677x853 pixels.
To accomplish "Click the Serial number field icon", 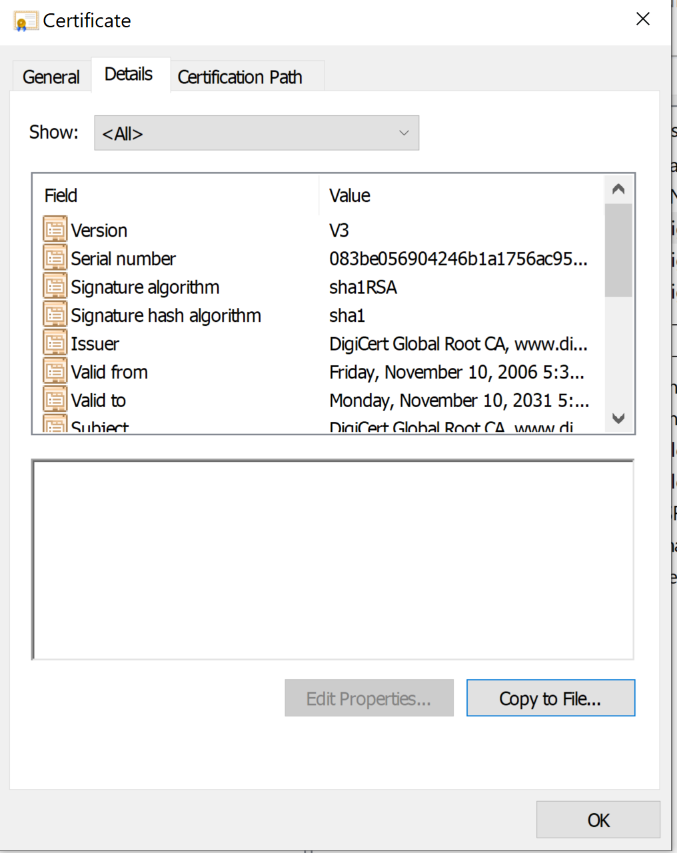I will (55, 257).
